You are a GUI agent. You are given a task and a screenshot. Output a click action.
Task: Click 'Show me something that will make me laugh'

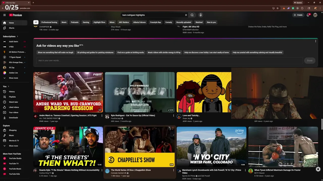(x=56, y=53)
